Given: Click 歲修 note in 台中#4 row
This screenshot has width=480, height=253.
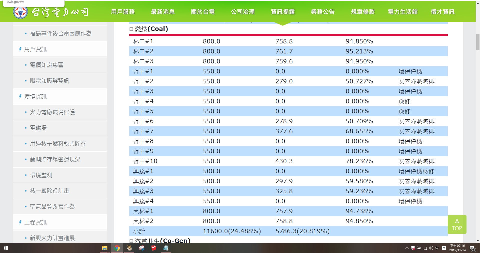Looking at the screenshot, I should [x=404, y=101].
